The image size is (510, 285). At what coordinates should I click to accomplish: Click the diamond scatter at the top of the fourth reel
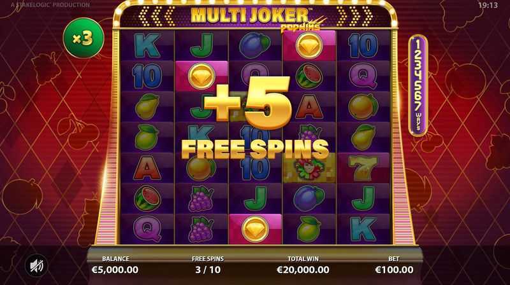tap(309, 45)
